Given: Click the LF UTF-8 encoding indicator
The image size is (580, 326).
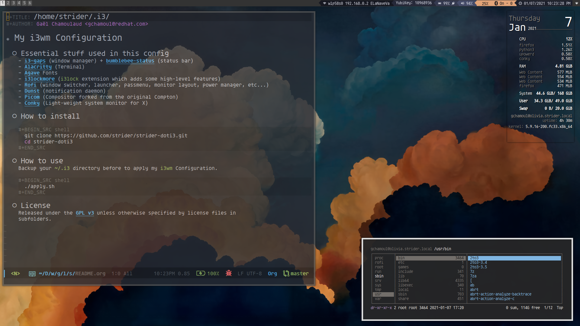Looking at the screenshot, I should 250,273.
